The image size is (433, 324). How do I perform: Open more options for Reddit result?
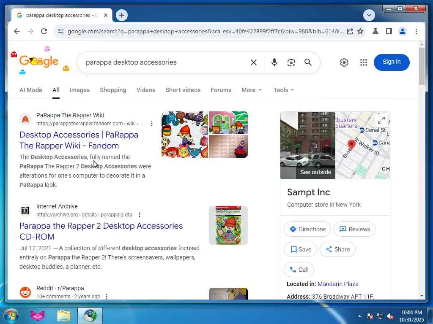click(x=106, y=297)
